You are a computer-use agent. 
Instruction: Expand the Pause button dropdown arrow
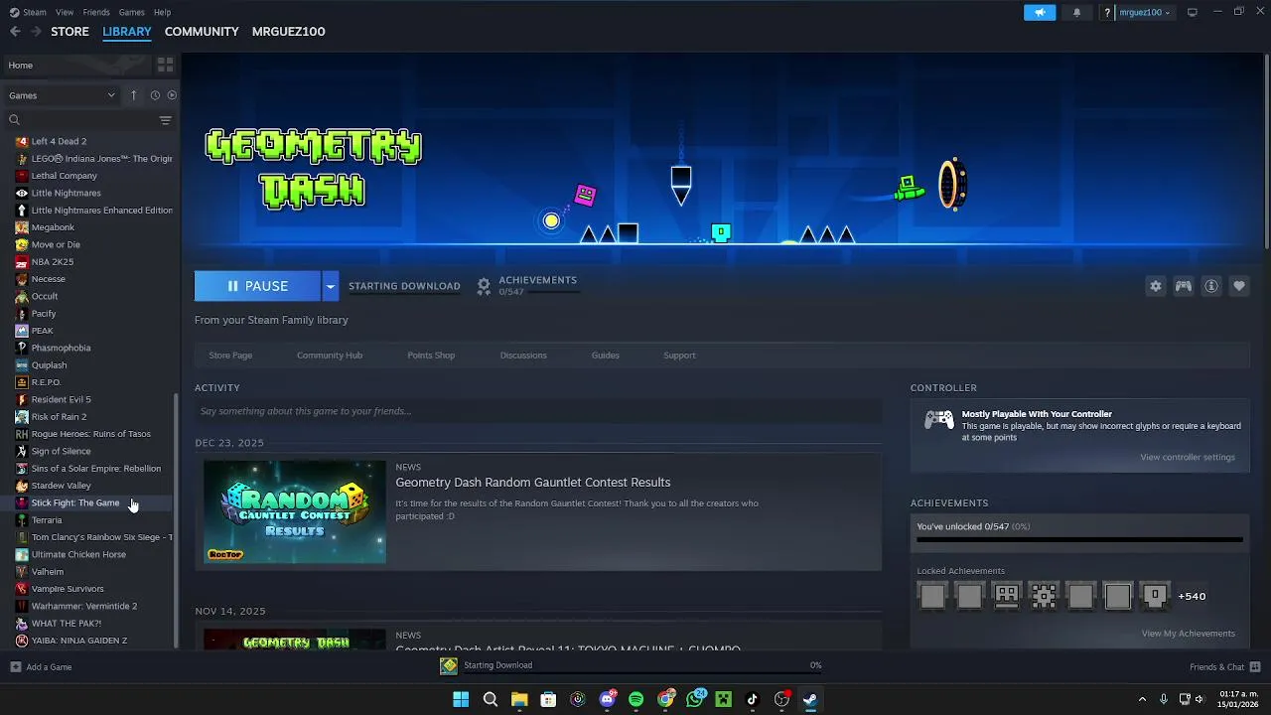click(x=330, y=286)
